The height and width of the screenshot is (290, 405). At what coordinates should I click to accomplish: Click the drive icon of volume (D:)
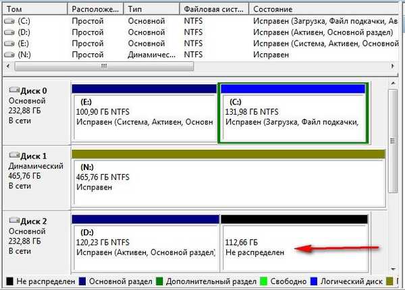[9, 32]
